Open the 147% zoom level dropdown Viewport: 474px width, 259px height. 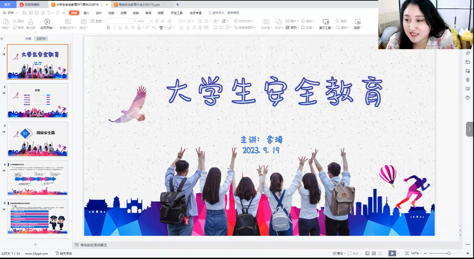coord(416,253)
